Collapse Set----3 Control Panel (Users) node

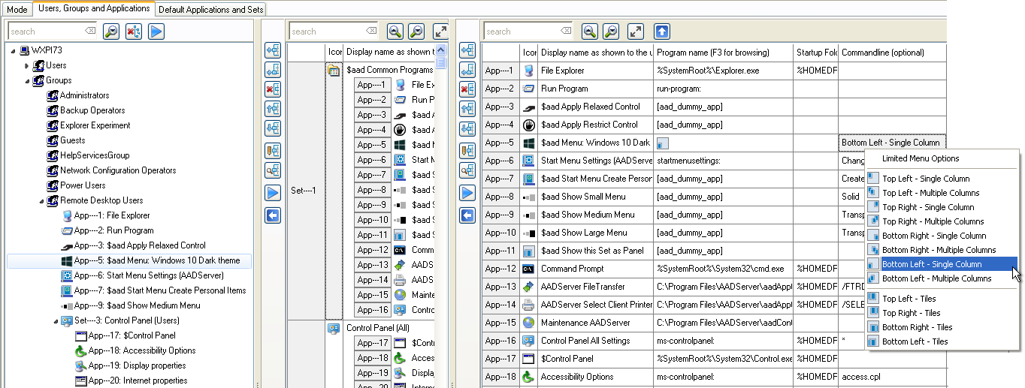[x=55, y=321]
